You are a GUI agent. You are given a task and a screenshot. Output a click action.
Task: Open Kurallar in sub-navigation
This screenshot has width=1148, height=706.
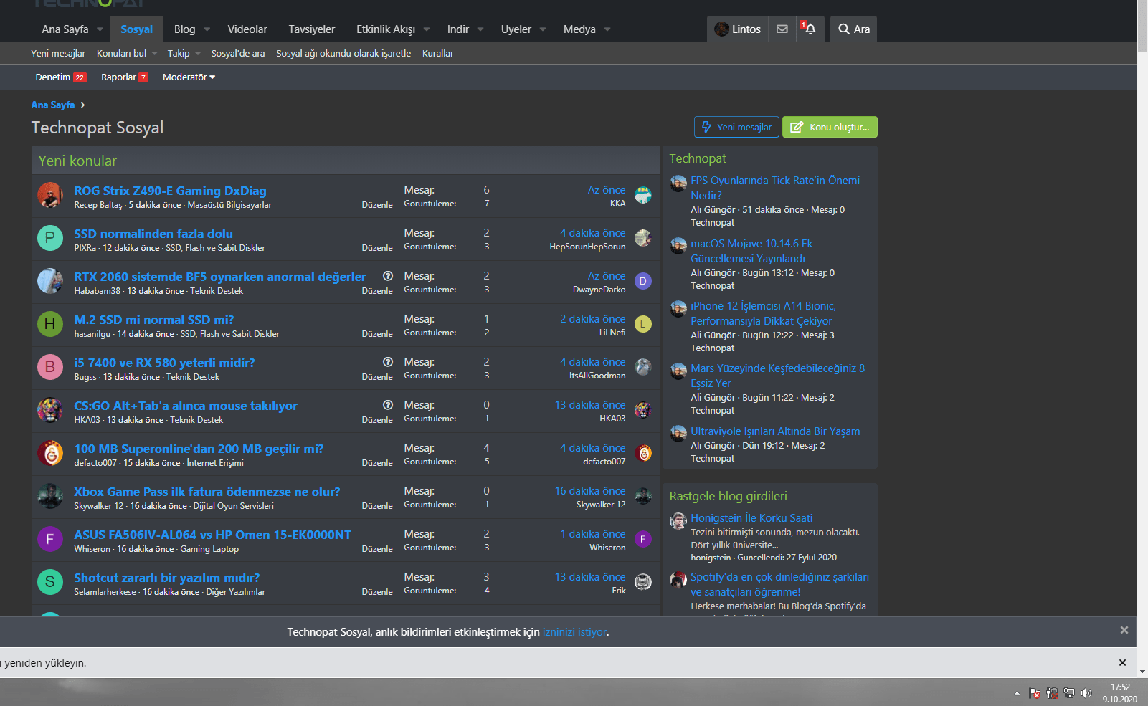pos(438,53)
